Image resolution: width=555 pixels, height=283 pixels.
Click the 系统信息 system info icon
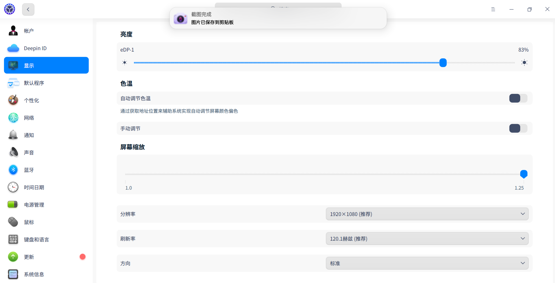13,274
